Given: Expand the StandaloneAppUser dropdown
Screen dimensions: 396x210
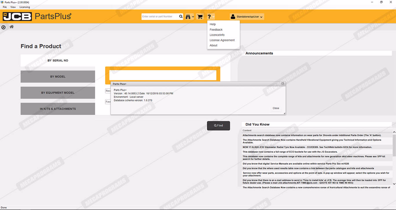Looking at the screenshot, I should coord(261,17).
